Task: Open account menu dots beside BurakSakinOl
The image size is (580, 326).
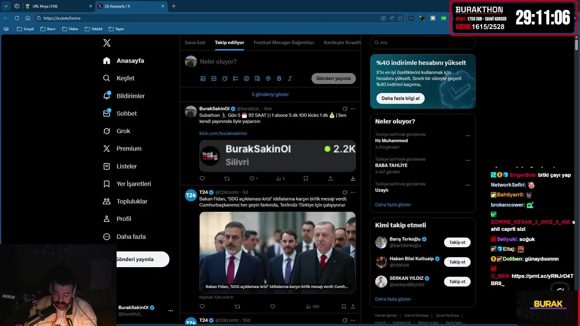Action: [x=171, y=311]
